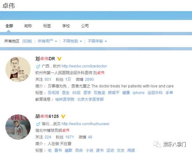Open 桂林医学院 education link
The width and height of the screenshot is (192, 153).
(x=65, y=99)
